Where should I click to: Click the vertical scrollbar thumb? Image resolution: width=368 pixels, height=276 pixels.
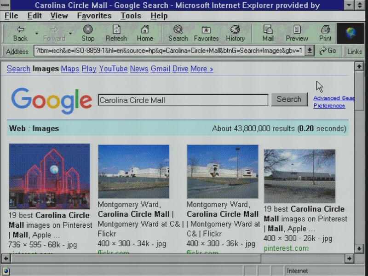pyautogui.click(x=359, y=91)
